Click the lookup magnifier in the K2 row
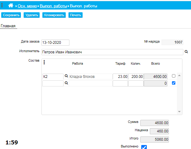Image resolution: width=191 pixels, height=149 pixels. pyautogui.click(x=66, y=76)
